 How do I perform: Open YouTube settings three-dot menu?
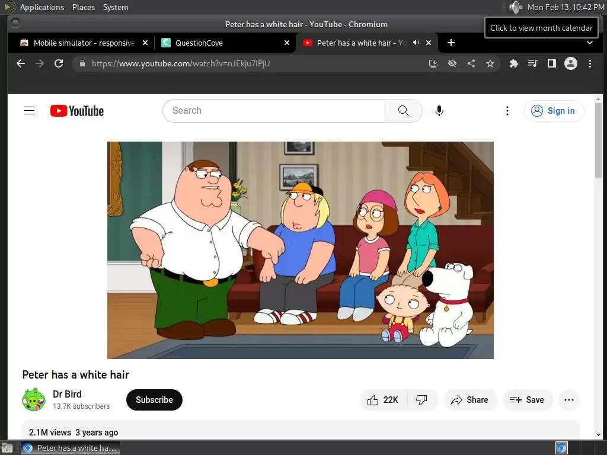507,111
